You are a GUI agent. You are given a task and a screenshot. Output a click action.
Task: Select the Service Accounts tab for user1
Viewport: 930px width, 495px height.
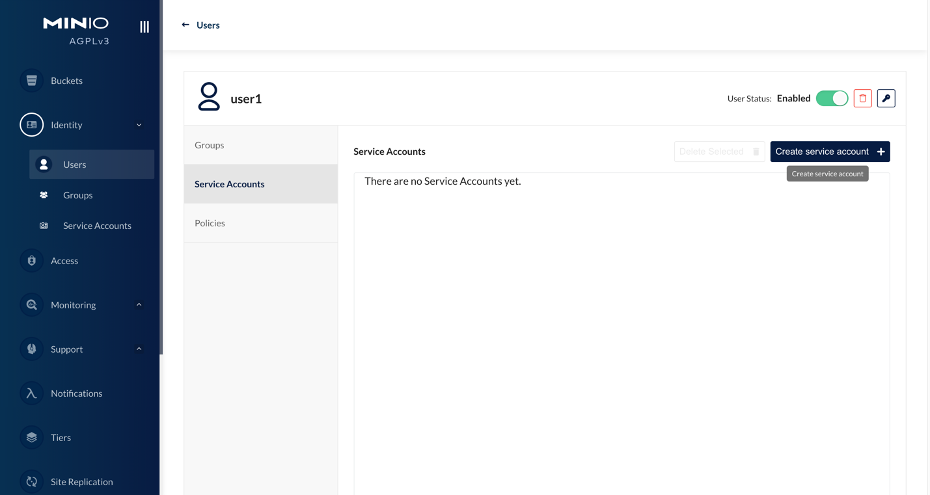[260, 184]
